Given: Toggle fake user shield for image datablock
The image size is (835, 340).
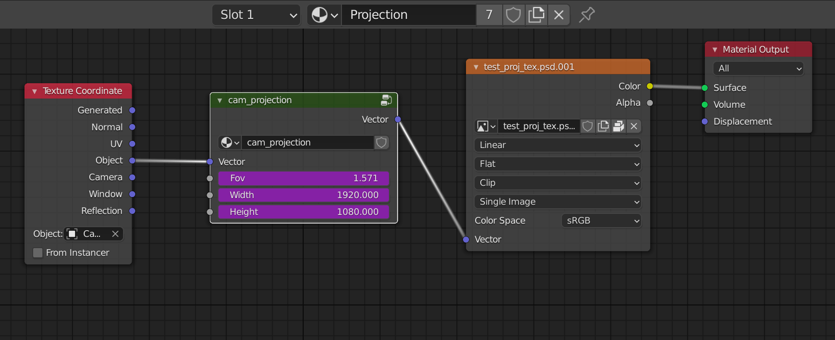Looking at the screenshot, I should tap(588, 126).
